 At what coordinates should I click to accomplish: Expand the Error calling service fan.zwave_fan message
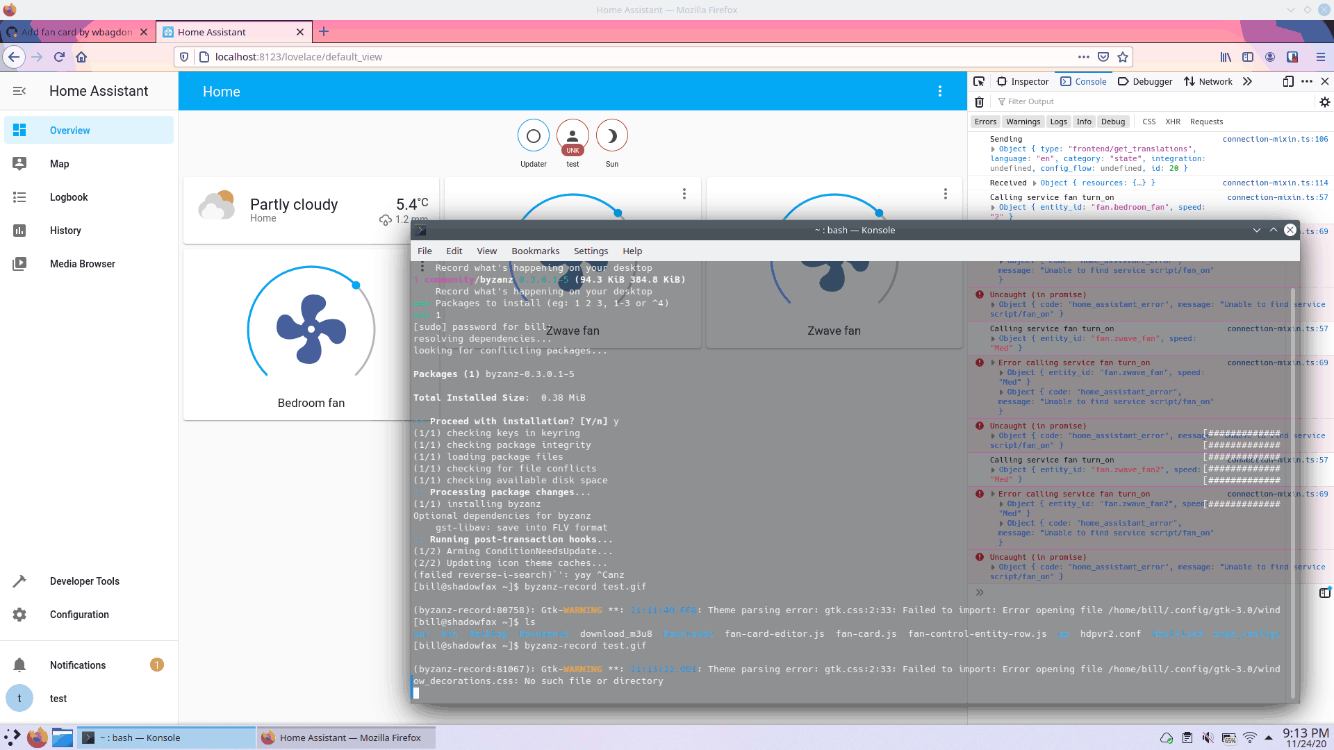click(x=994, y=363)
